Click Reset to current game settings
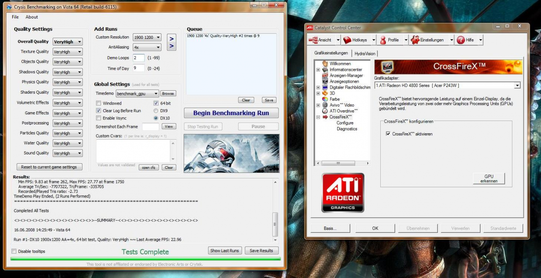This screenshot has height=278, width=541. [49, 167]
